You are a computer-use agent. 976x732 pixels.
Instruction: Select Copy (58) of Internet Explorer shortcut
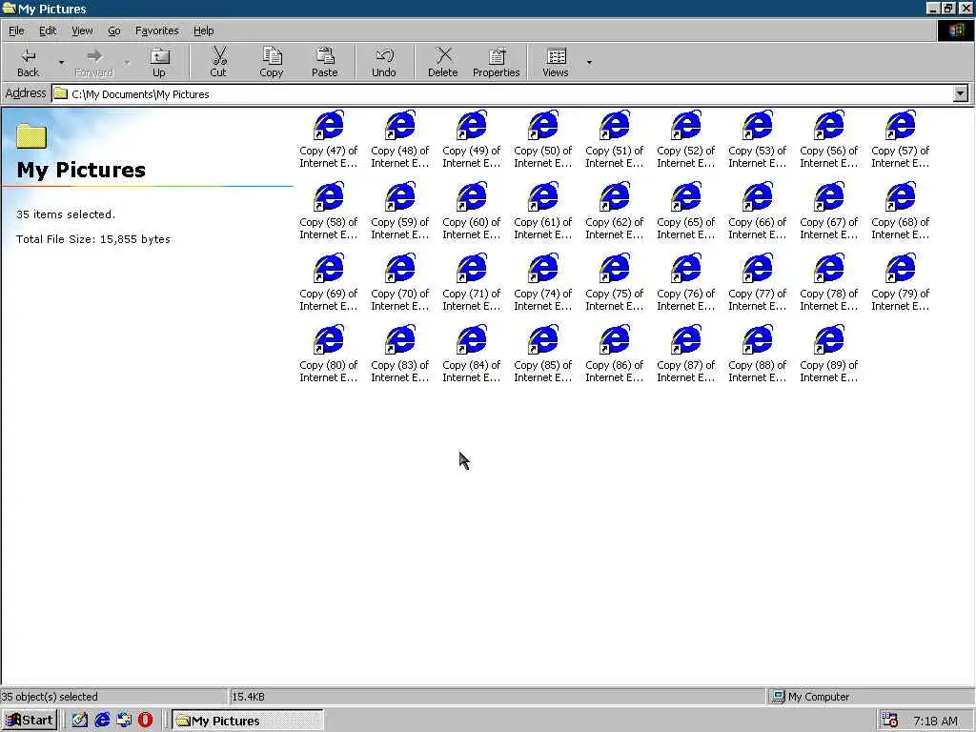329,211
